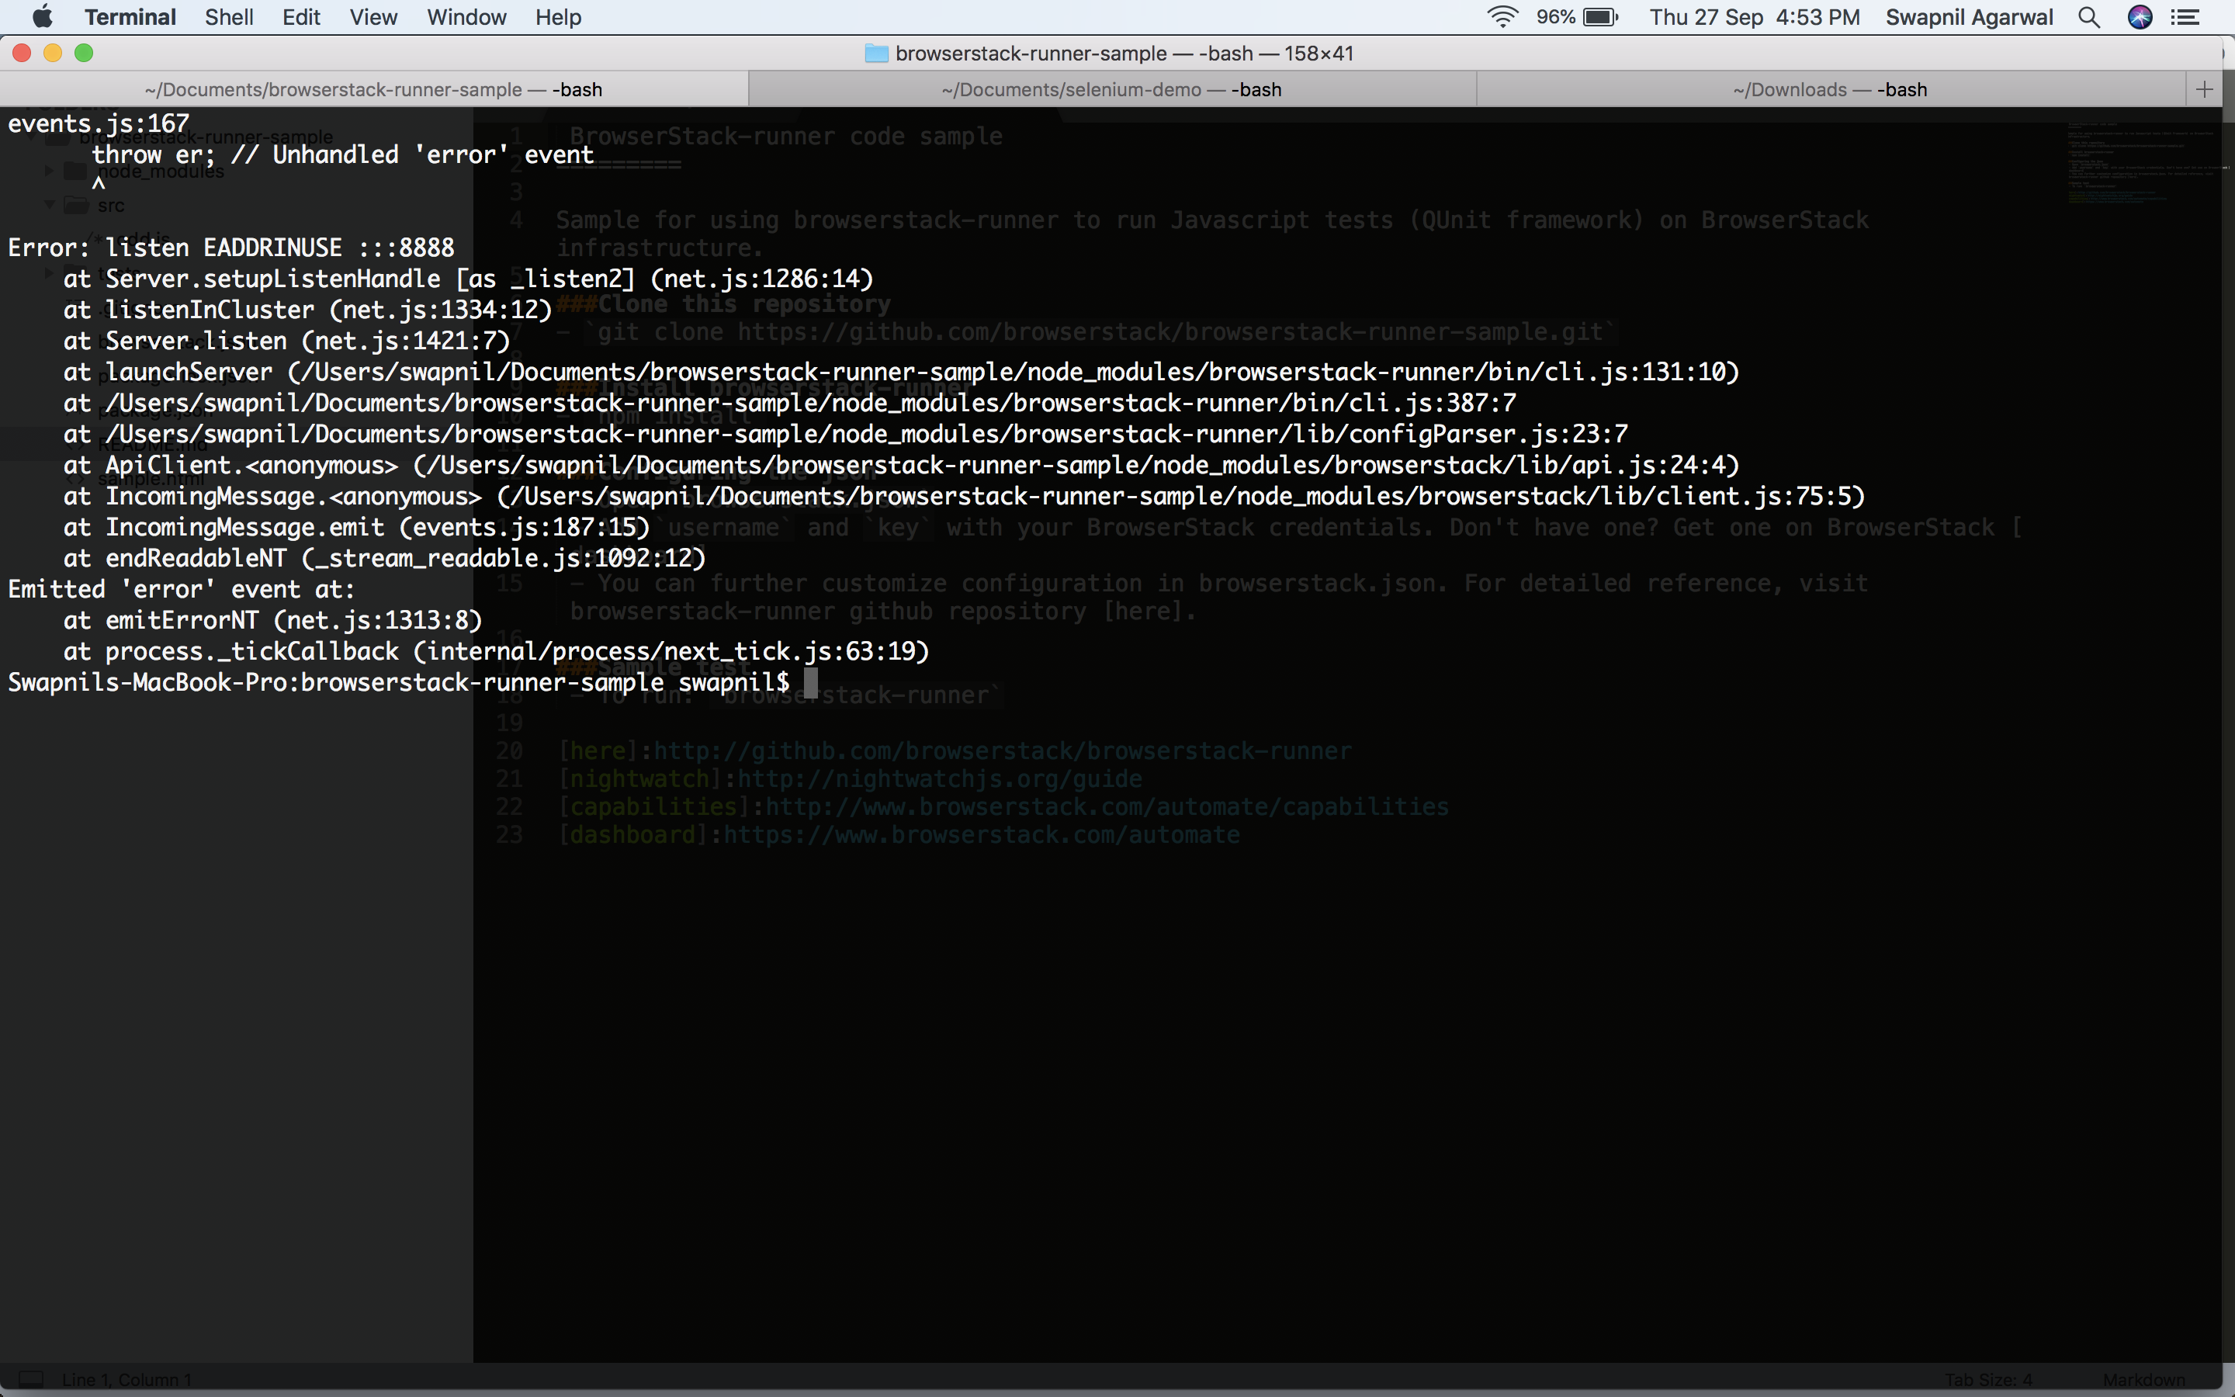Switch to Downloads bash tab
2235x1397 pixels.
(x=1830, y=89)
